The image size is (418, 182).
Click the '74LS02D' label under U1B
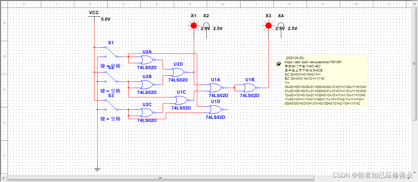pyautogui.click(x=249, y=96)
